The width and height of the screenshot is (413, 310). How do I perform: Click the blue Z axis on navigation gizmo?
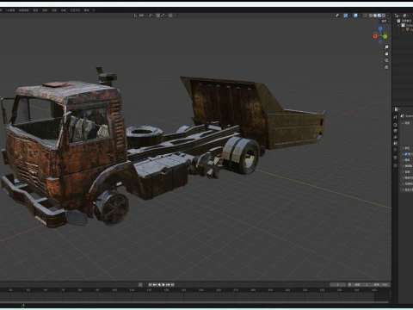(x=380, y=28)
